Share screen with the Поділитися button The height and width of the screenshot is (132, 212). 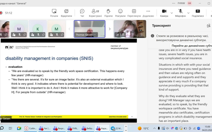tap(198, 13)
